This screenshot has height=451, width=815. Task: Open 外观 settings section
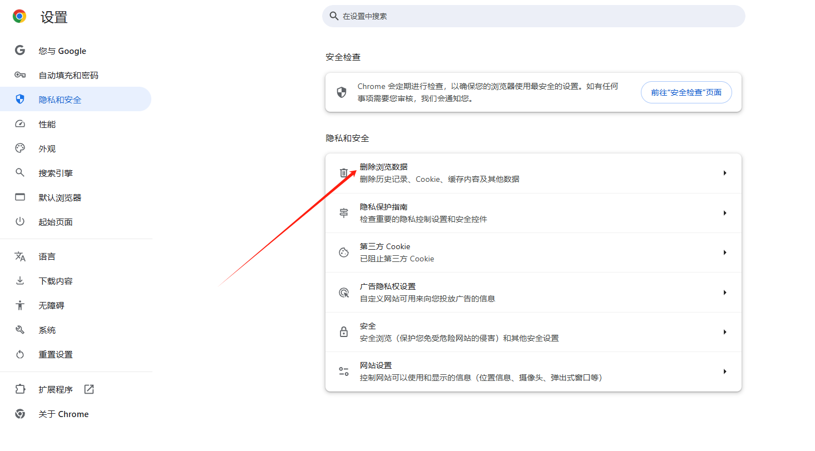point(76,148)
